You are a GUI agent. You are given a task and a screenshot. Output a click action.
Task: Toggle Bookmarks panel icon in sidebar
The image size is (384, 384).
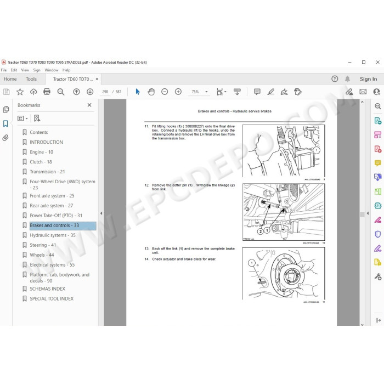pyautogui.click(x=5, y=123)
